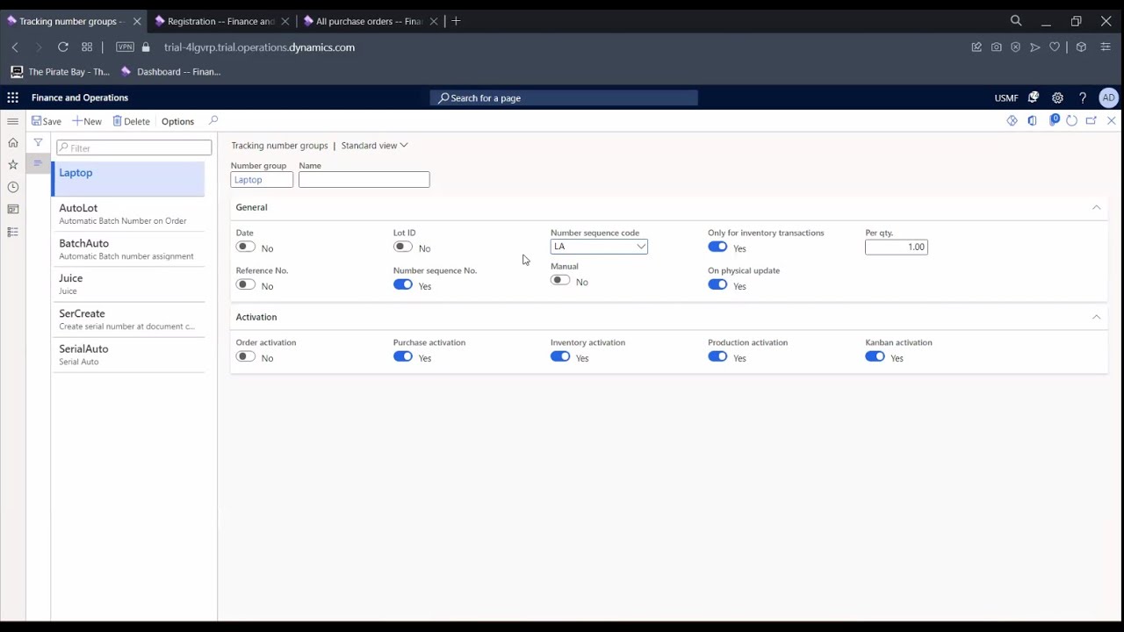Viewport: 1124px width, 632px height.
Task: Toggle the Manual switch
Action: point(560,281)
